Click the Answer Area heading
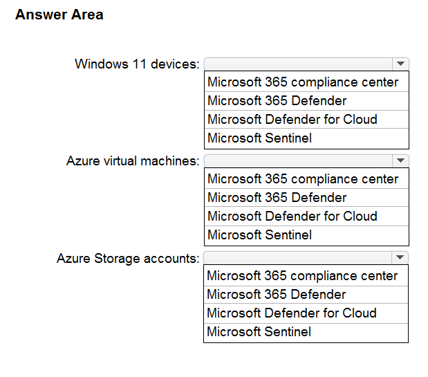Viewport: 428px width, 377px height. coord(59,15)
